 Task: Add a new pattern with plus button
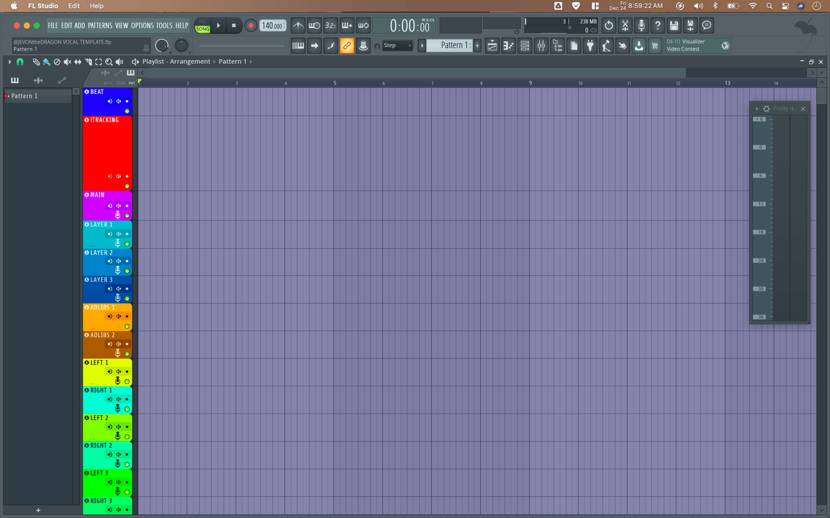click(477, 45)
